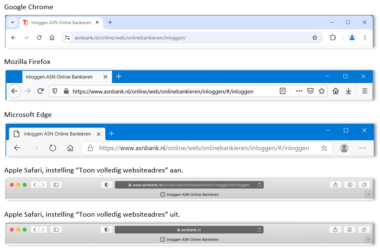
Task: Open the Chrome profile avatar
Action: point(352,37)
